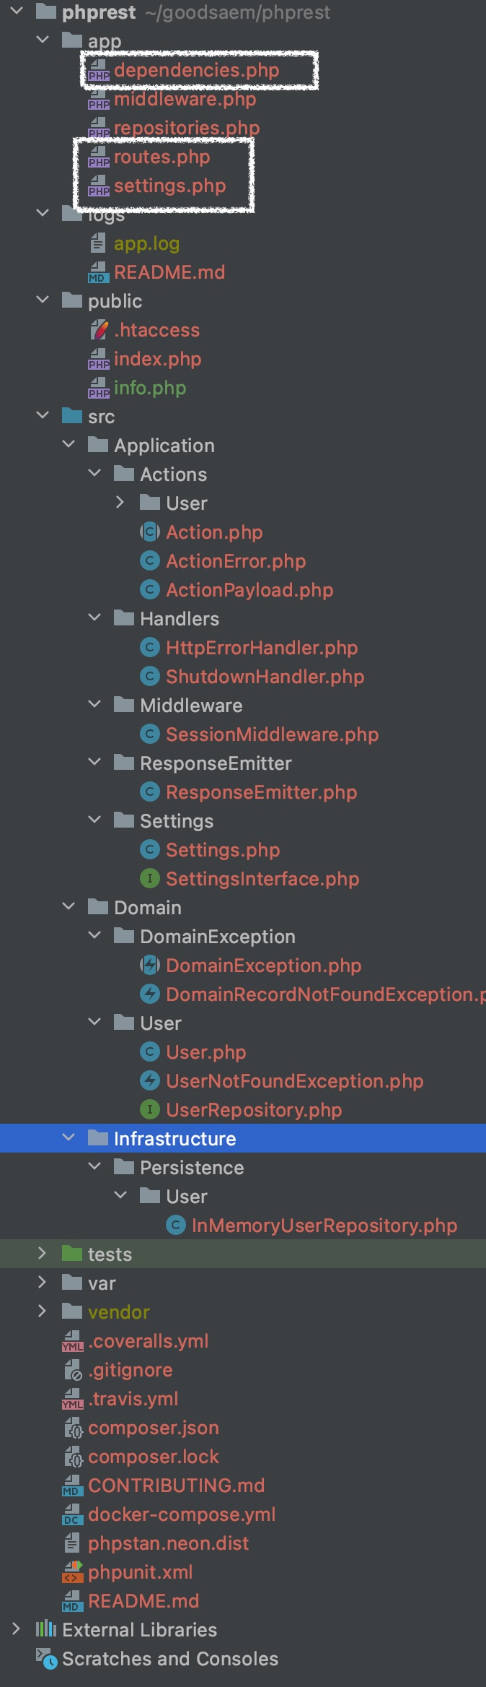Click the Docker icon next to docker-compose.yml

pyautogui.click(x=72, y=1514)
